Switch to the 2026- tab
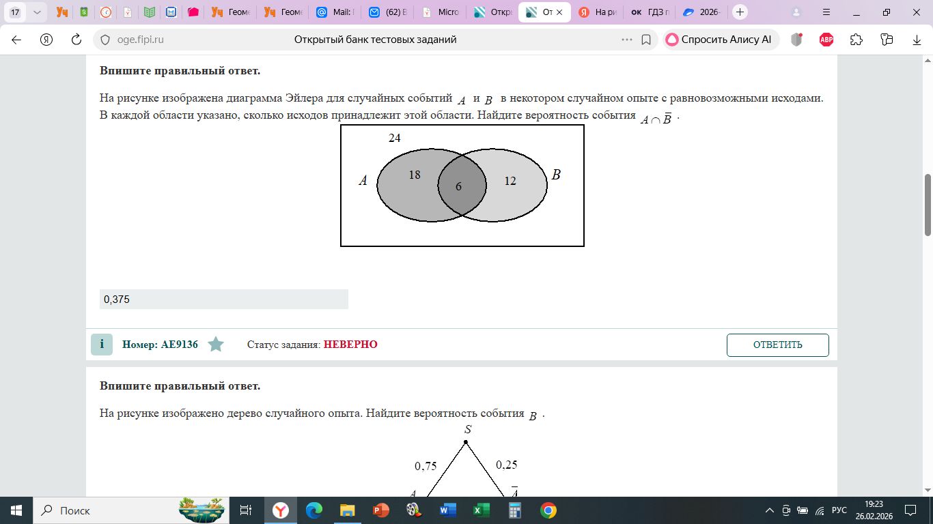The image size is (933, 524). 703,12
